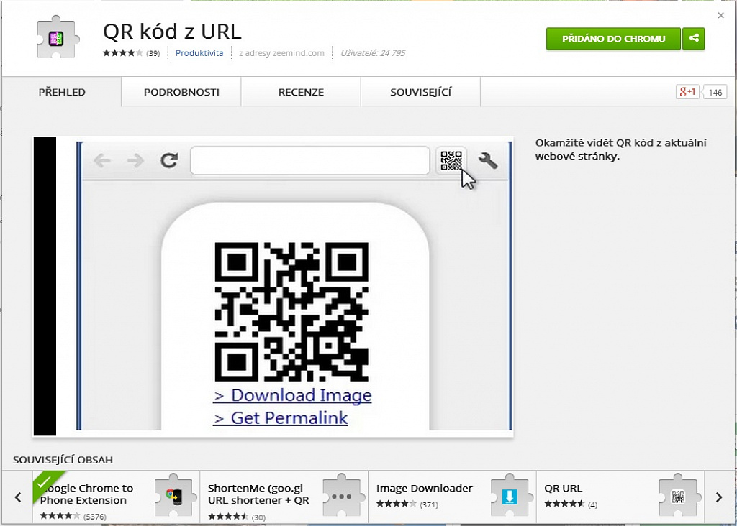Image resolution: width=737 pixels, height=526 pixels.
Task: Click the PŘIDÁNO DO CHROMU button
Action: pyautogui.click(x=613, y=39)
